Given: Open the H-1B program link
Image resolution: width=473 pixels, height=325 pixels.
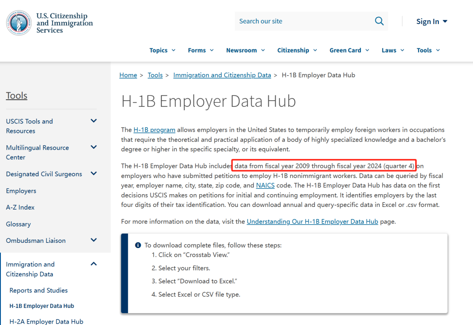Looking at the screenshot, I should pos(154,130).
